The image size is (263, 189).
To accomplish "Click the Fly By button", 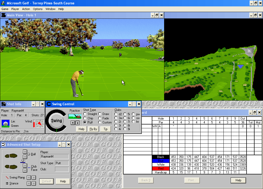I will pos(93,129).
